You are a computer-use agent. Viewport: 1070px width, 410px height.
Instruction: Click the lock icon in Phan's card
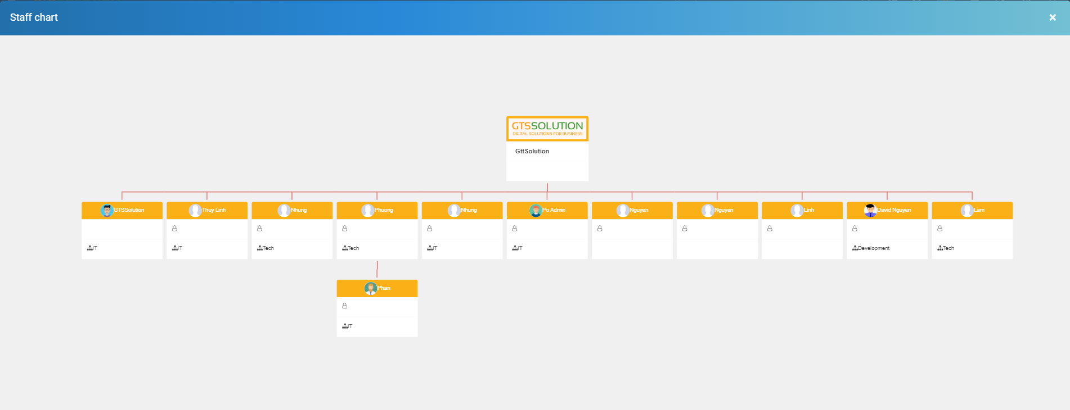(x=345, y=306)
